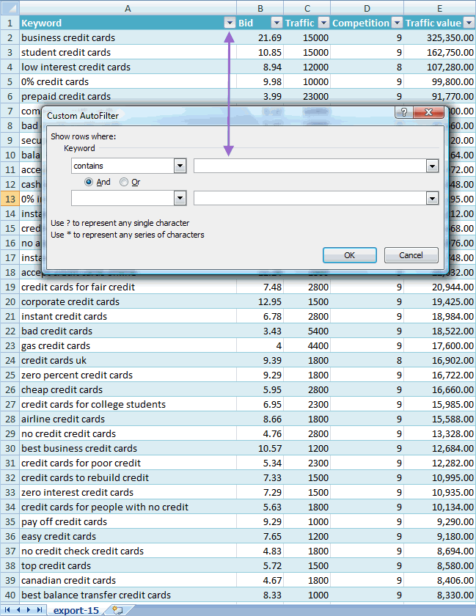Click cell 'student credit cards'
Image resolution: width=476 pixels, height=616 pixels.
pos(128,52)
